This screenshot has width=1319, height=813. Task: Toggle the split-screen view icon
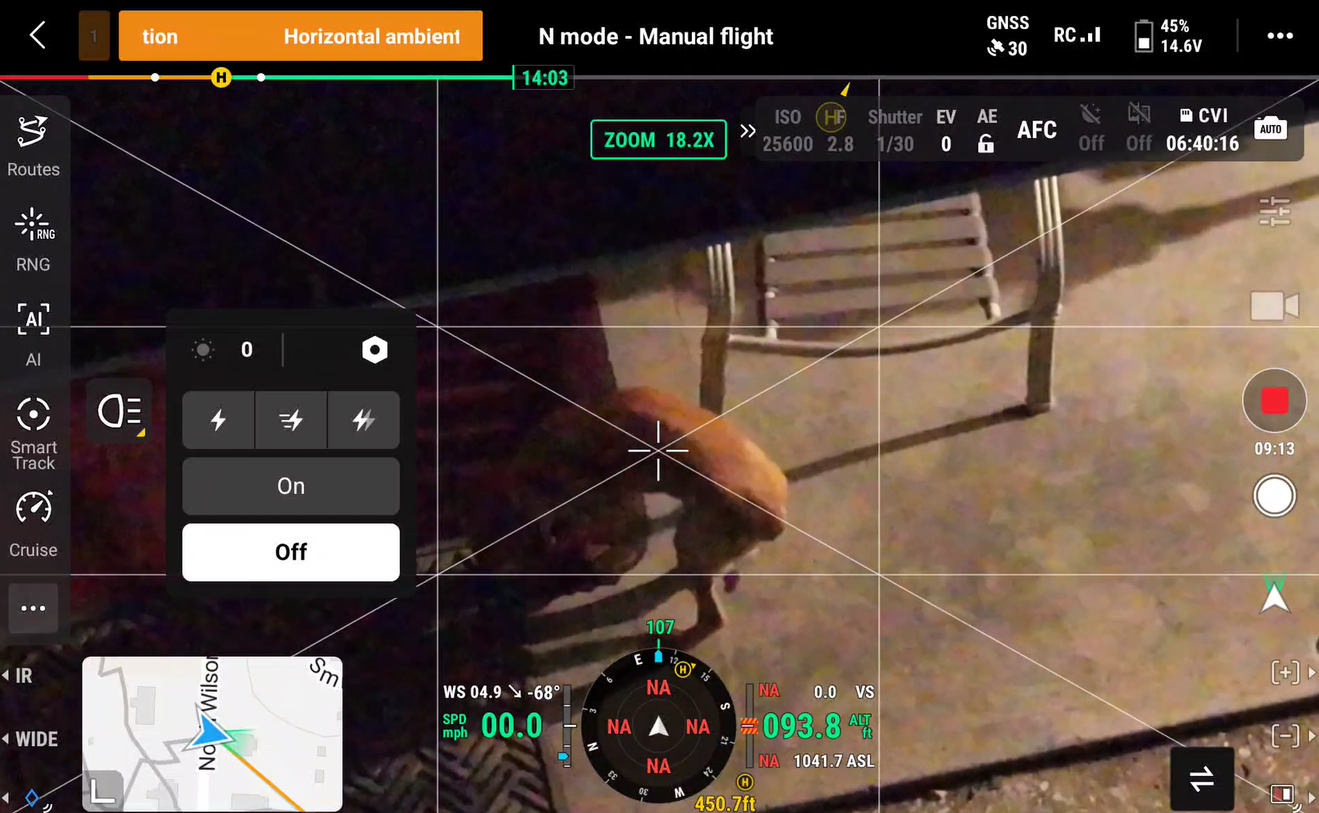(1282, 794)
